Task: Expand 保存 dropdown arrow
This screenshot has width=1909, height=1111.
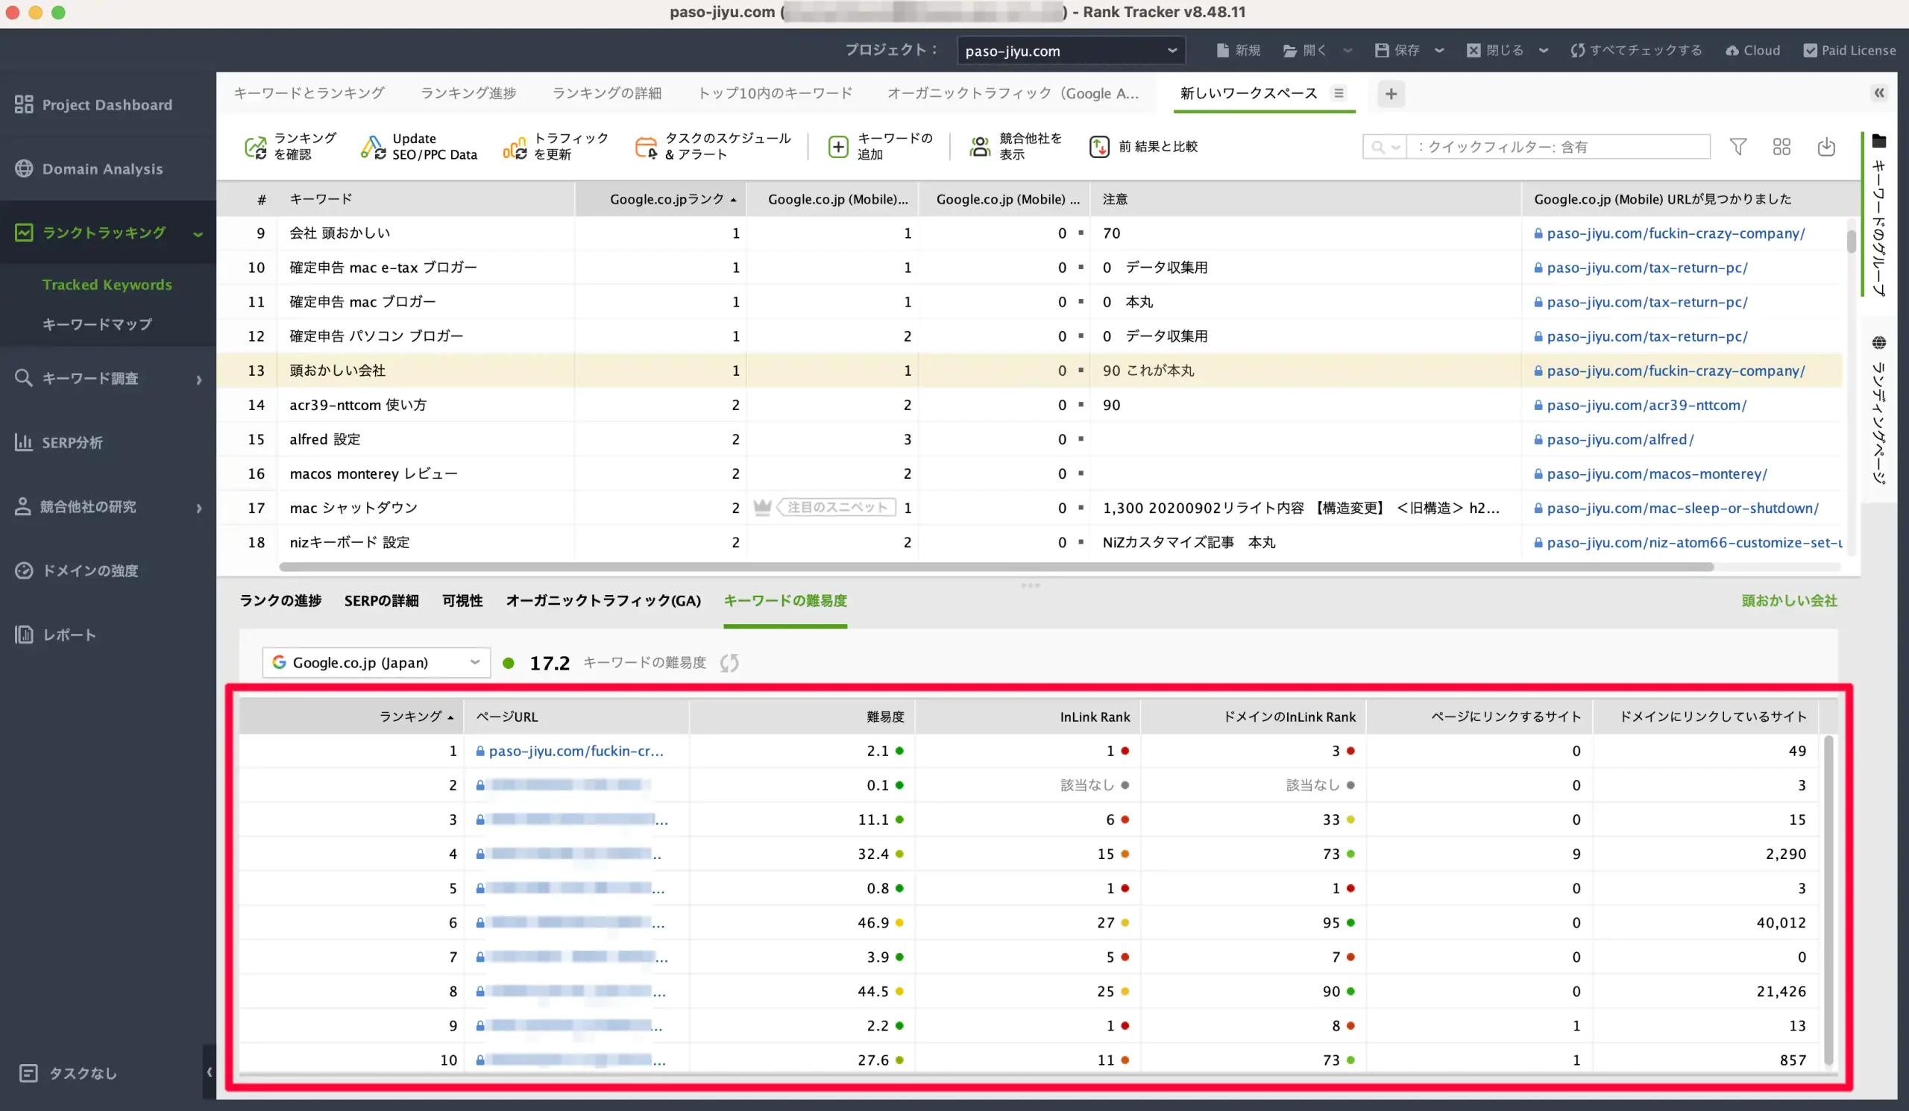Action: (x=1439, y=51)
